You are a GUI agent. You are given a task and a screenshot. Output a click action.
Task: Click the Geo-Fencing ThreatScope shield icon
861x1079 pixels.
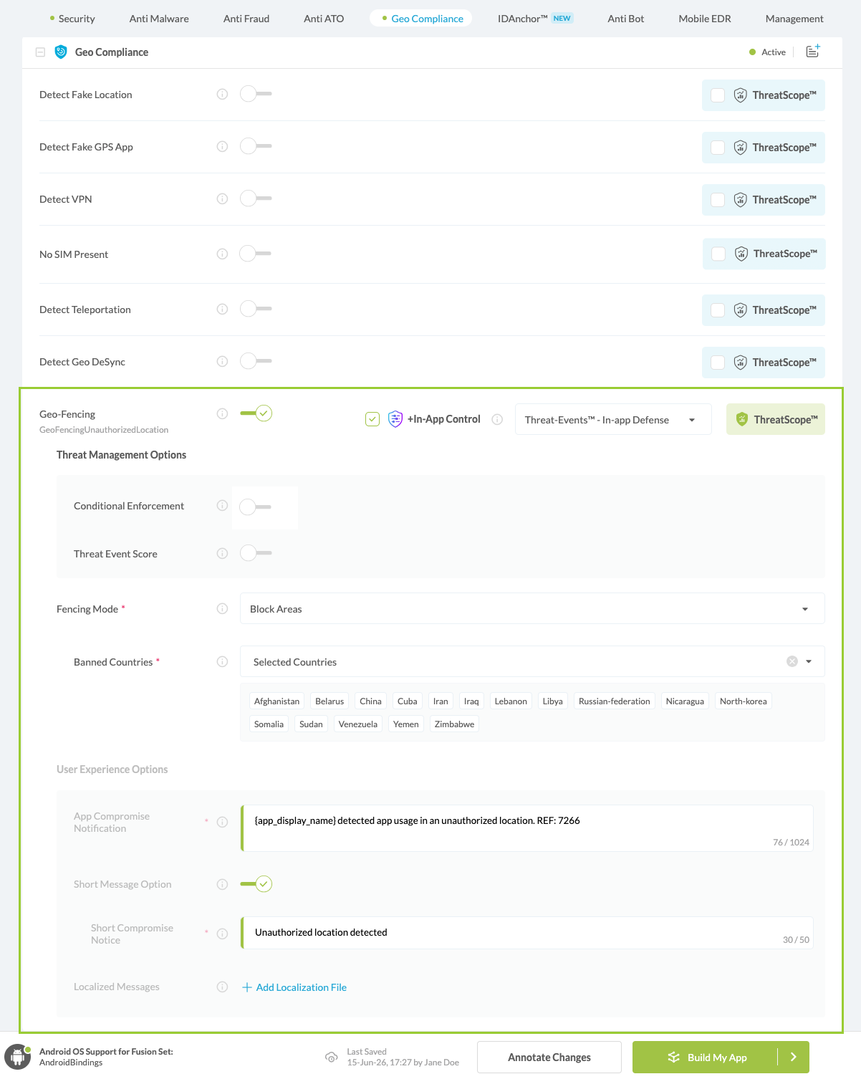(742, 420)
